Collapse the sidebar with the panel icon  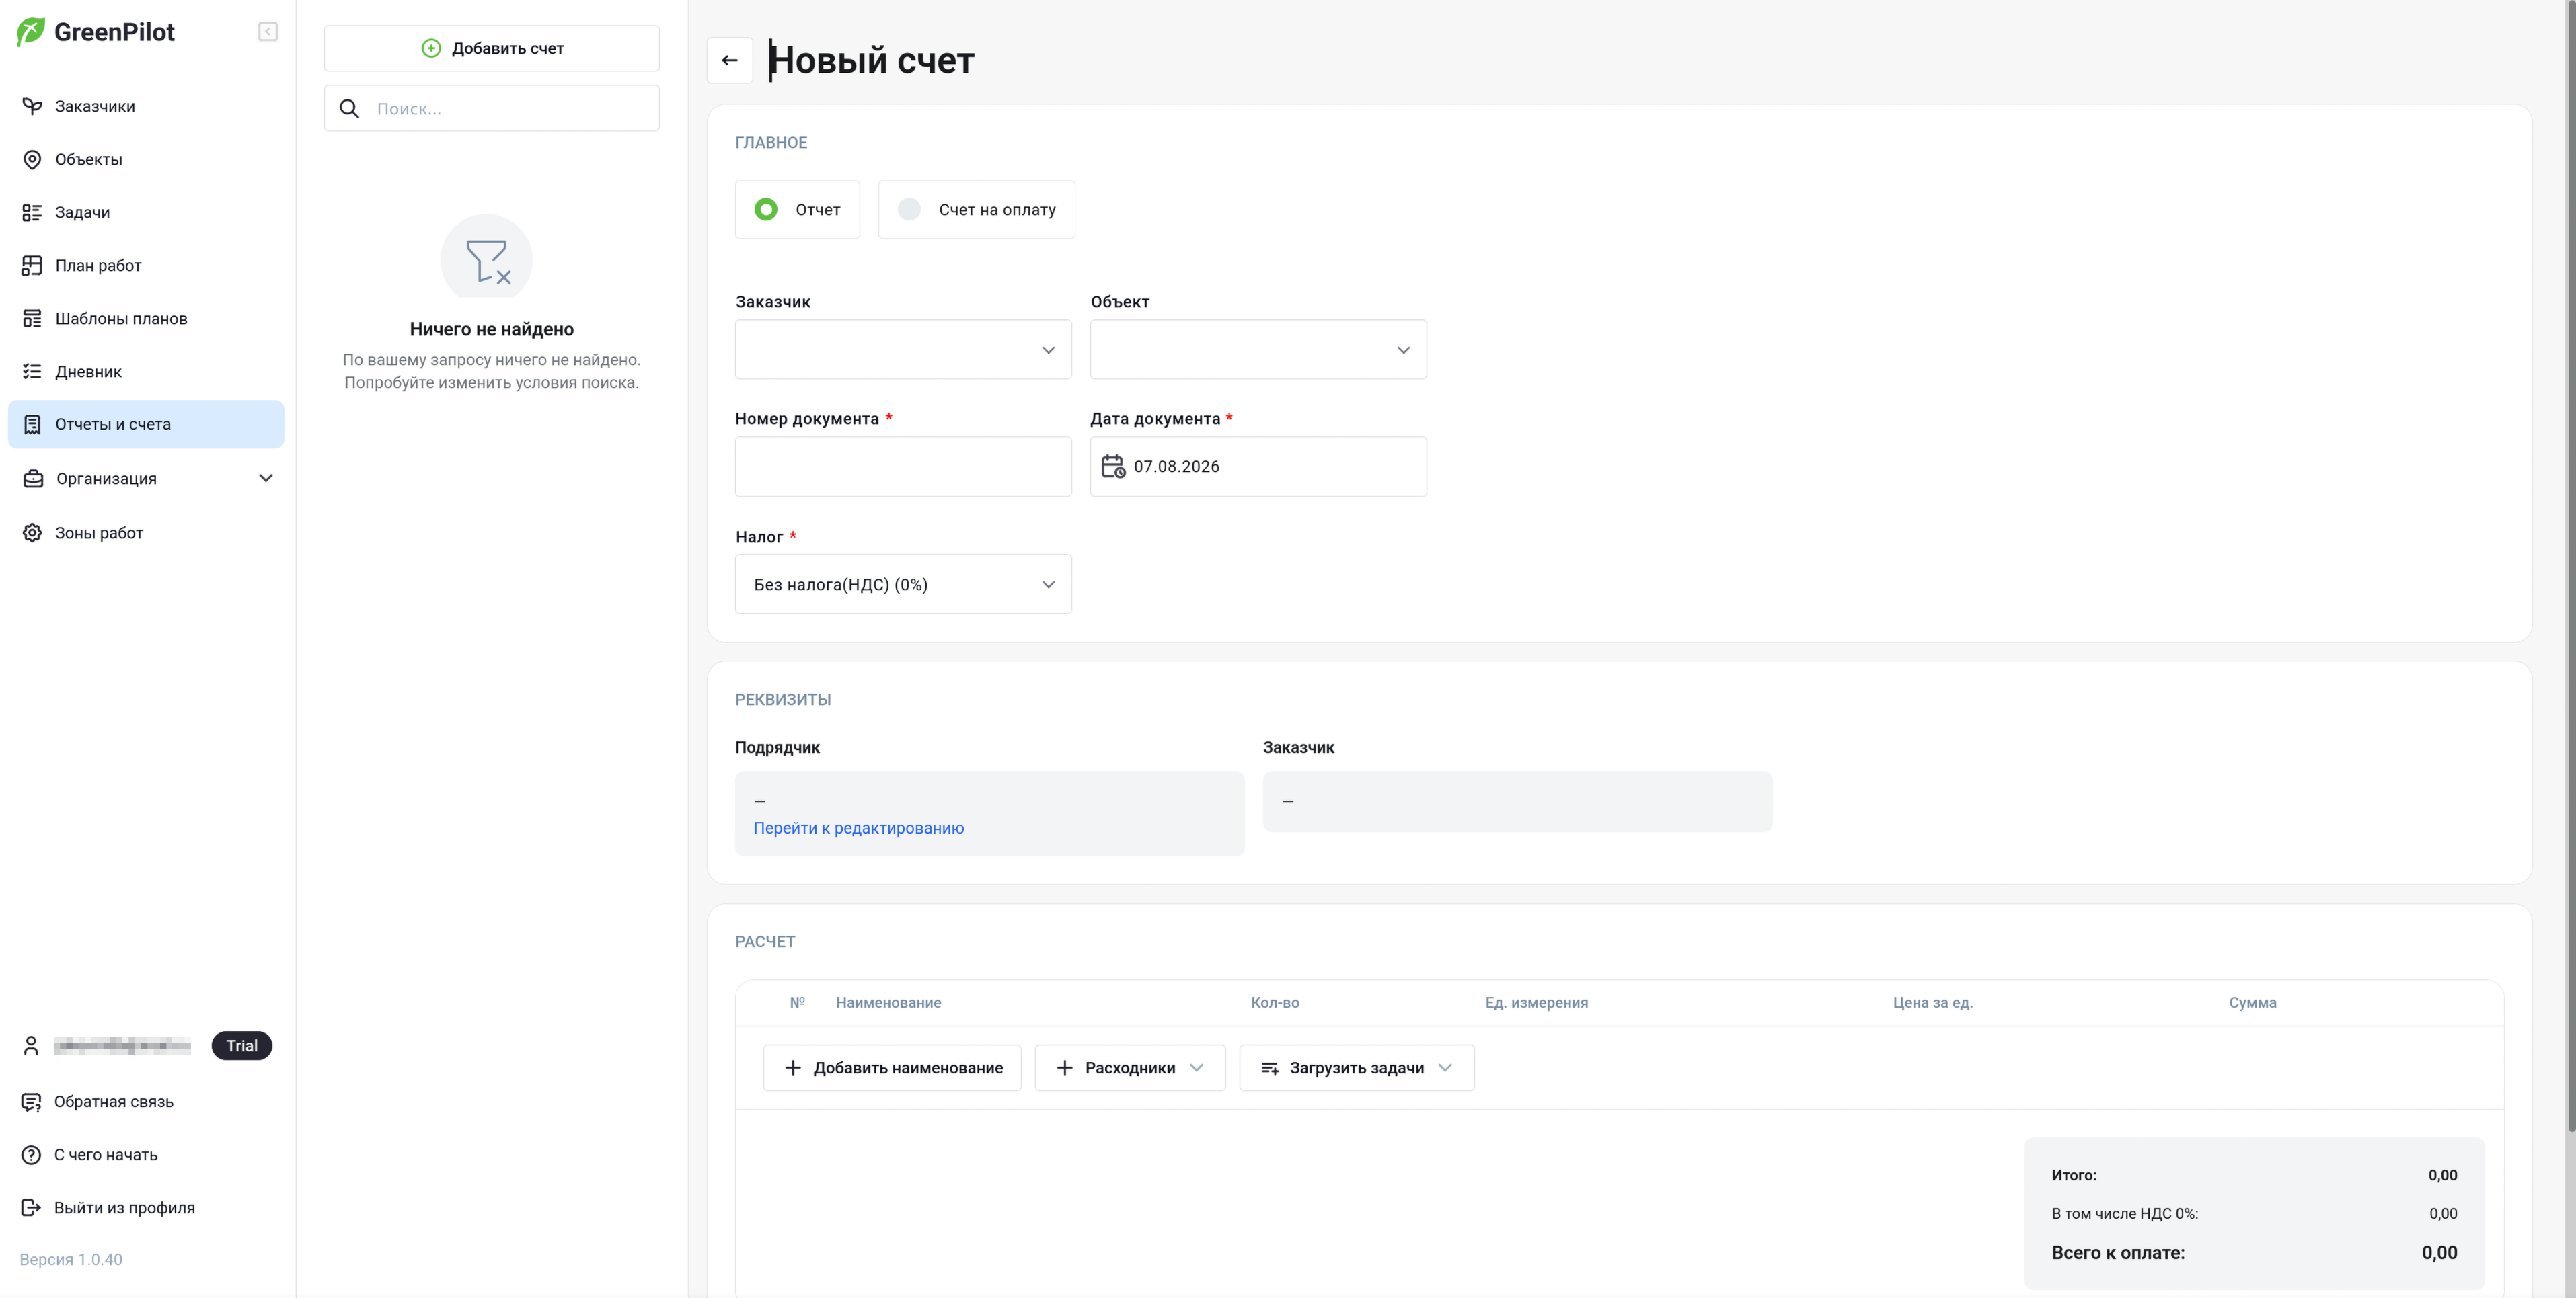point(267,32)
